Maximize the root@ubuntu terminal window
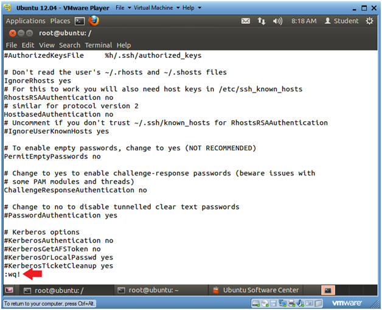 pos(29,33)
